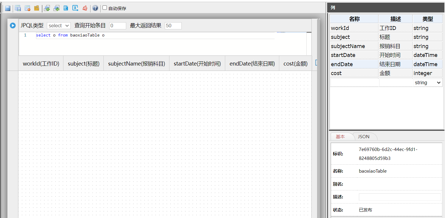Open the JPQL类型 select dropdown
The height and width of the screenshot is (218, 445).
point(59,26)
